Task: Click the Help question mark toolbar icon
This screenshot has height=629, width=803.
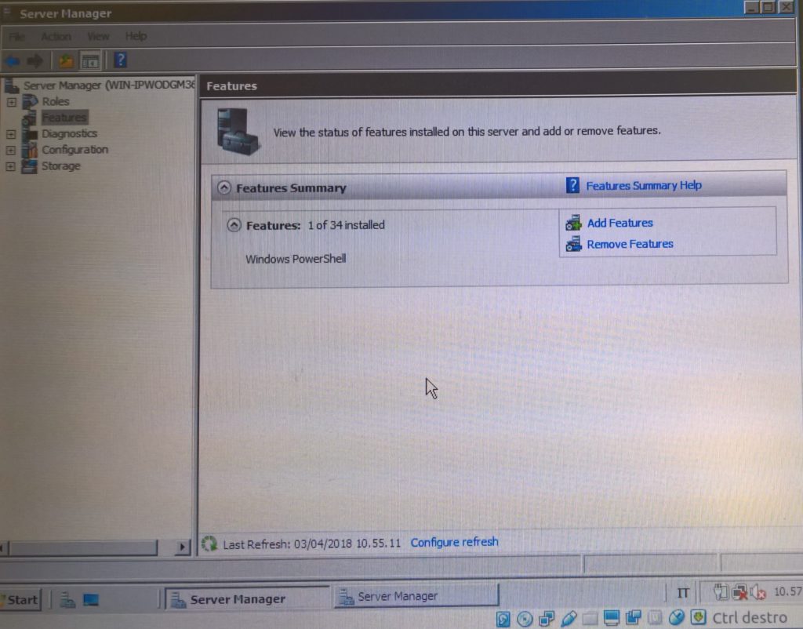Action: pos(119,60)
